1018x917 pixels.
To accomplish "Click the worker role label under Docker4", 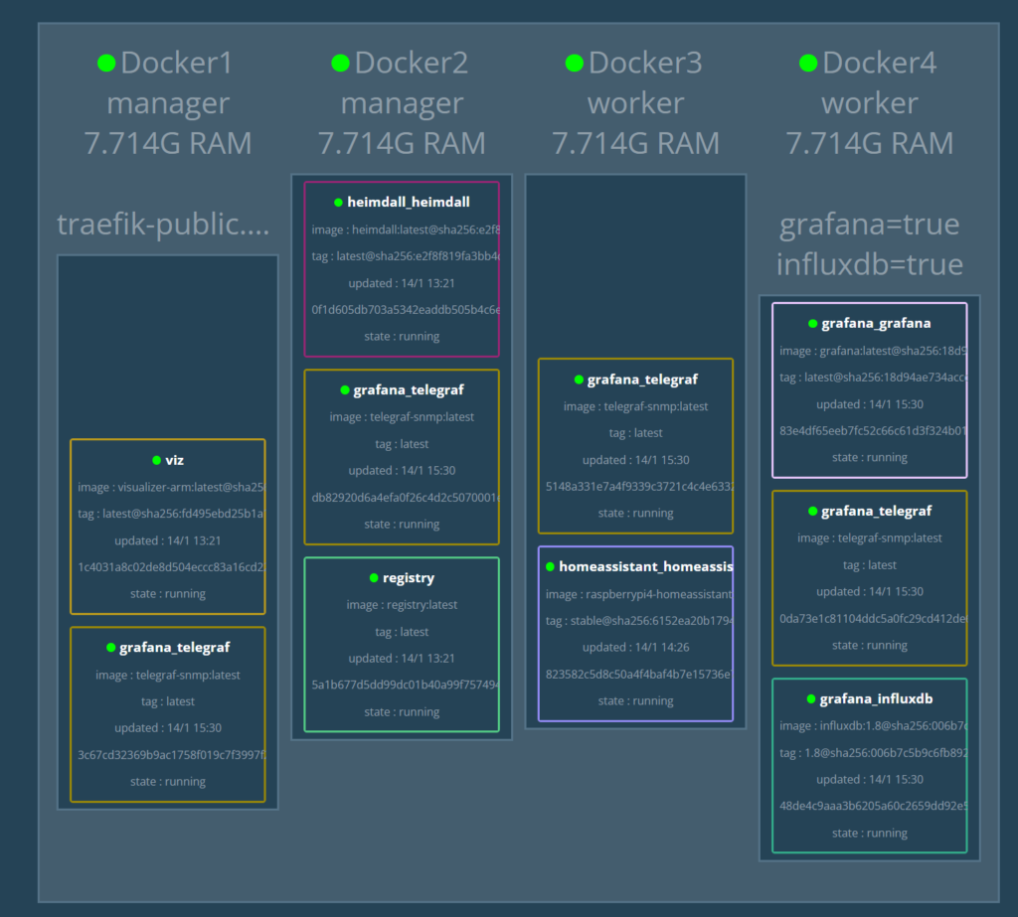I will [x=869, y=104].
